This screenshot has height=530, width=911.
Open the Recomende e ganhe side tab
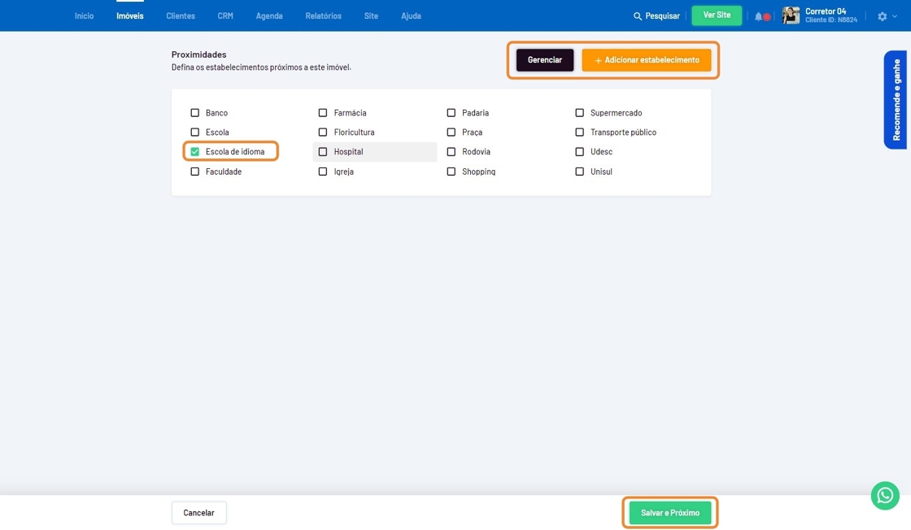coord(896,100)
